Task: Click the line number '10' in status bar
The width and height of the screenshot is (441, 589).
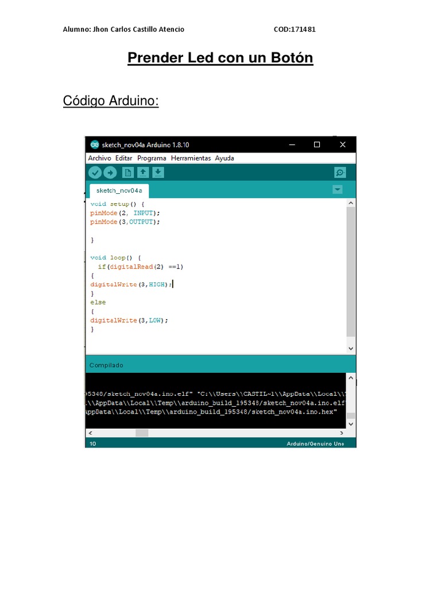Action: 92,443
